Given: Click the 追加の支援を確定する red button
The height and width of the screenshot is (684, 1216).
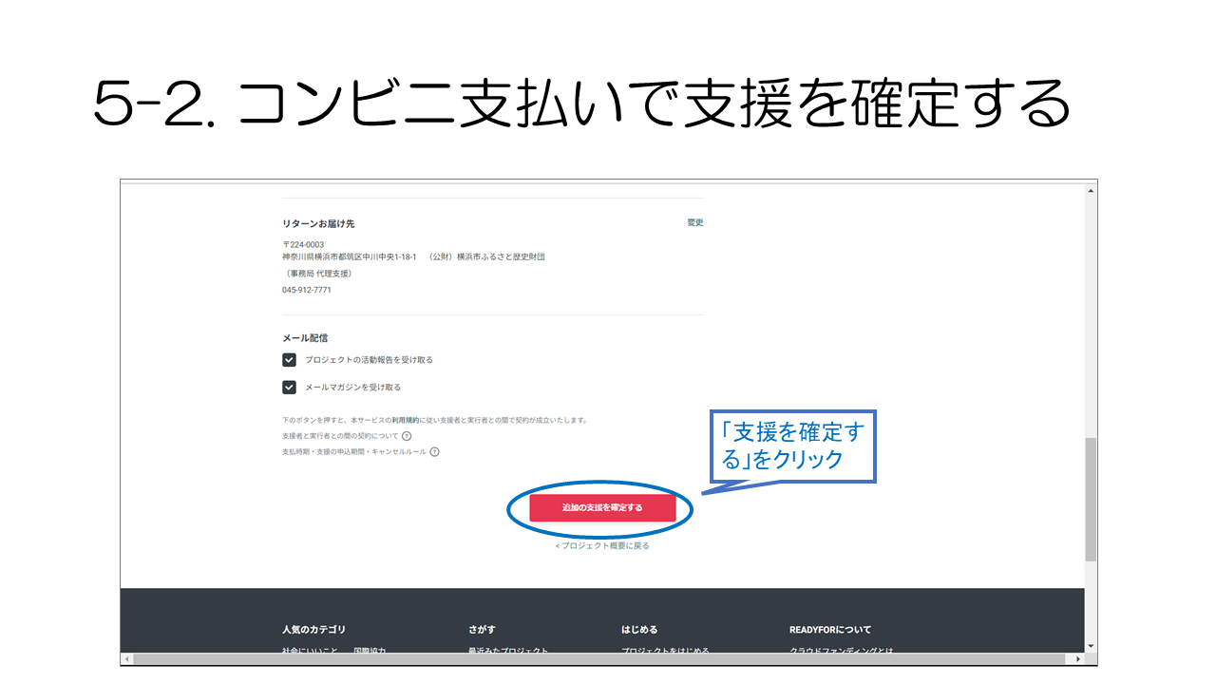Looking at the screenshot, I should point(602,507).
